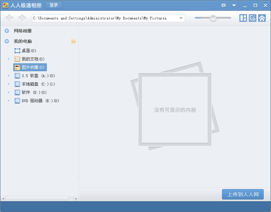
Task: Switch the layout view icon
Action: (243, 18)
